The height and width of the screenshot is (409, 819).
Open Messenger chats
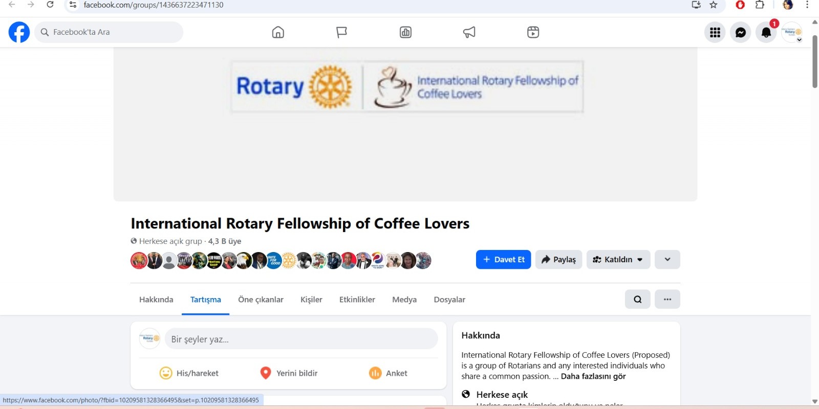pos(741,32)
